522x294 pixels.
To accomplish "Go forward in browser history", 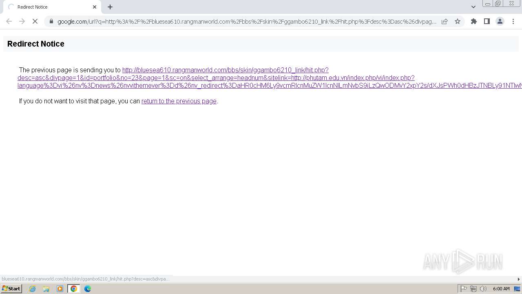I will [22, 21].
